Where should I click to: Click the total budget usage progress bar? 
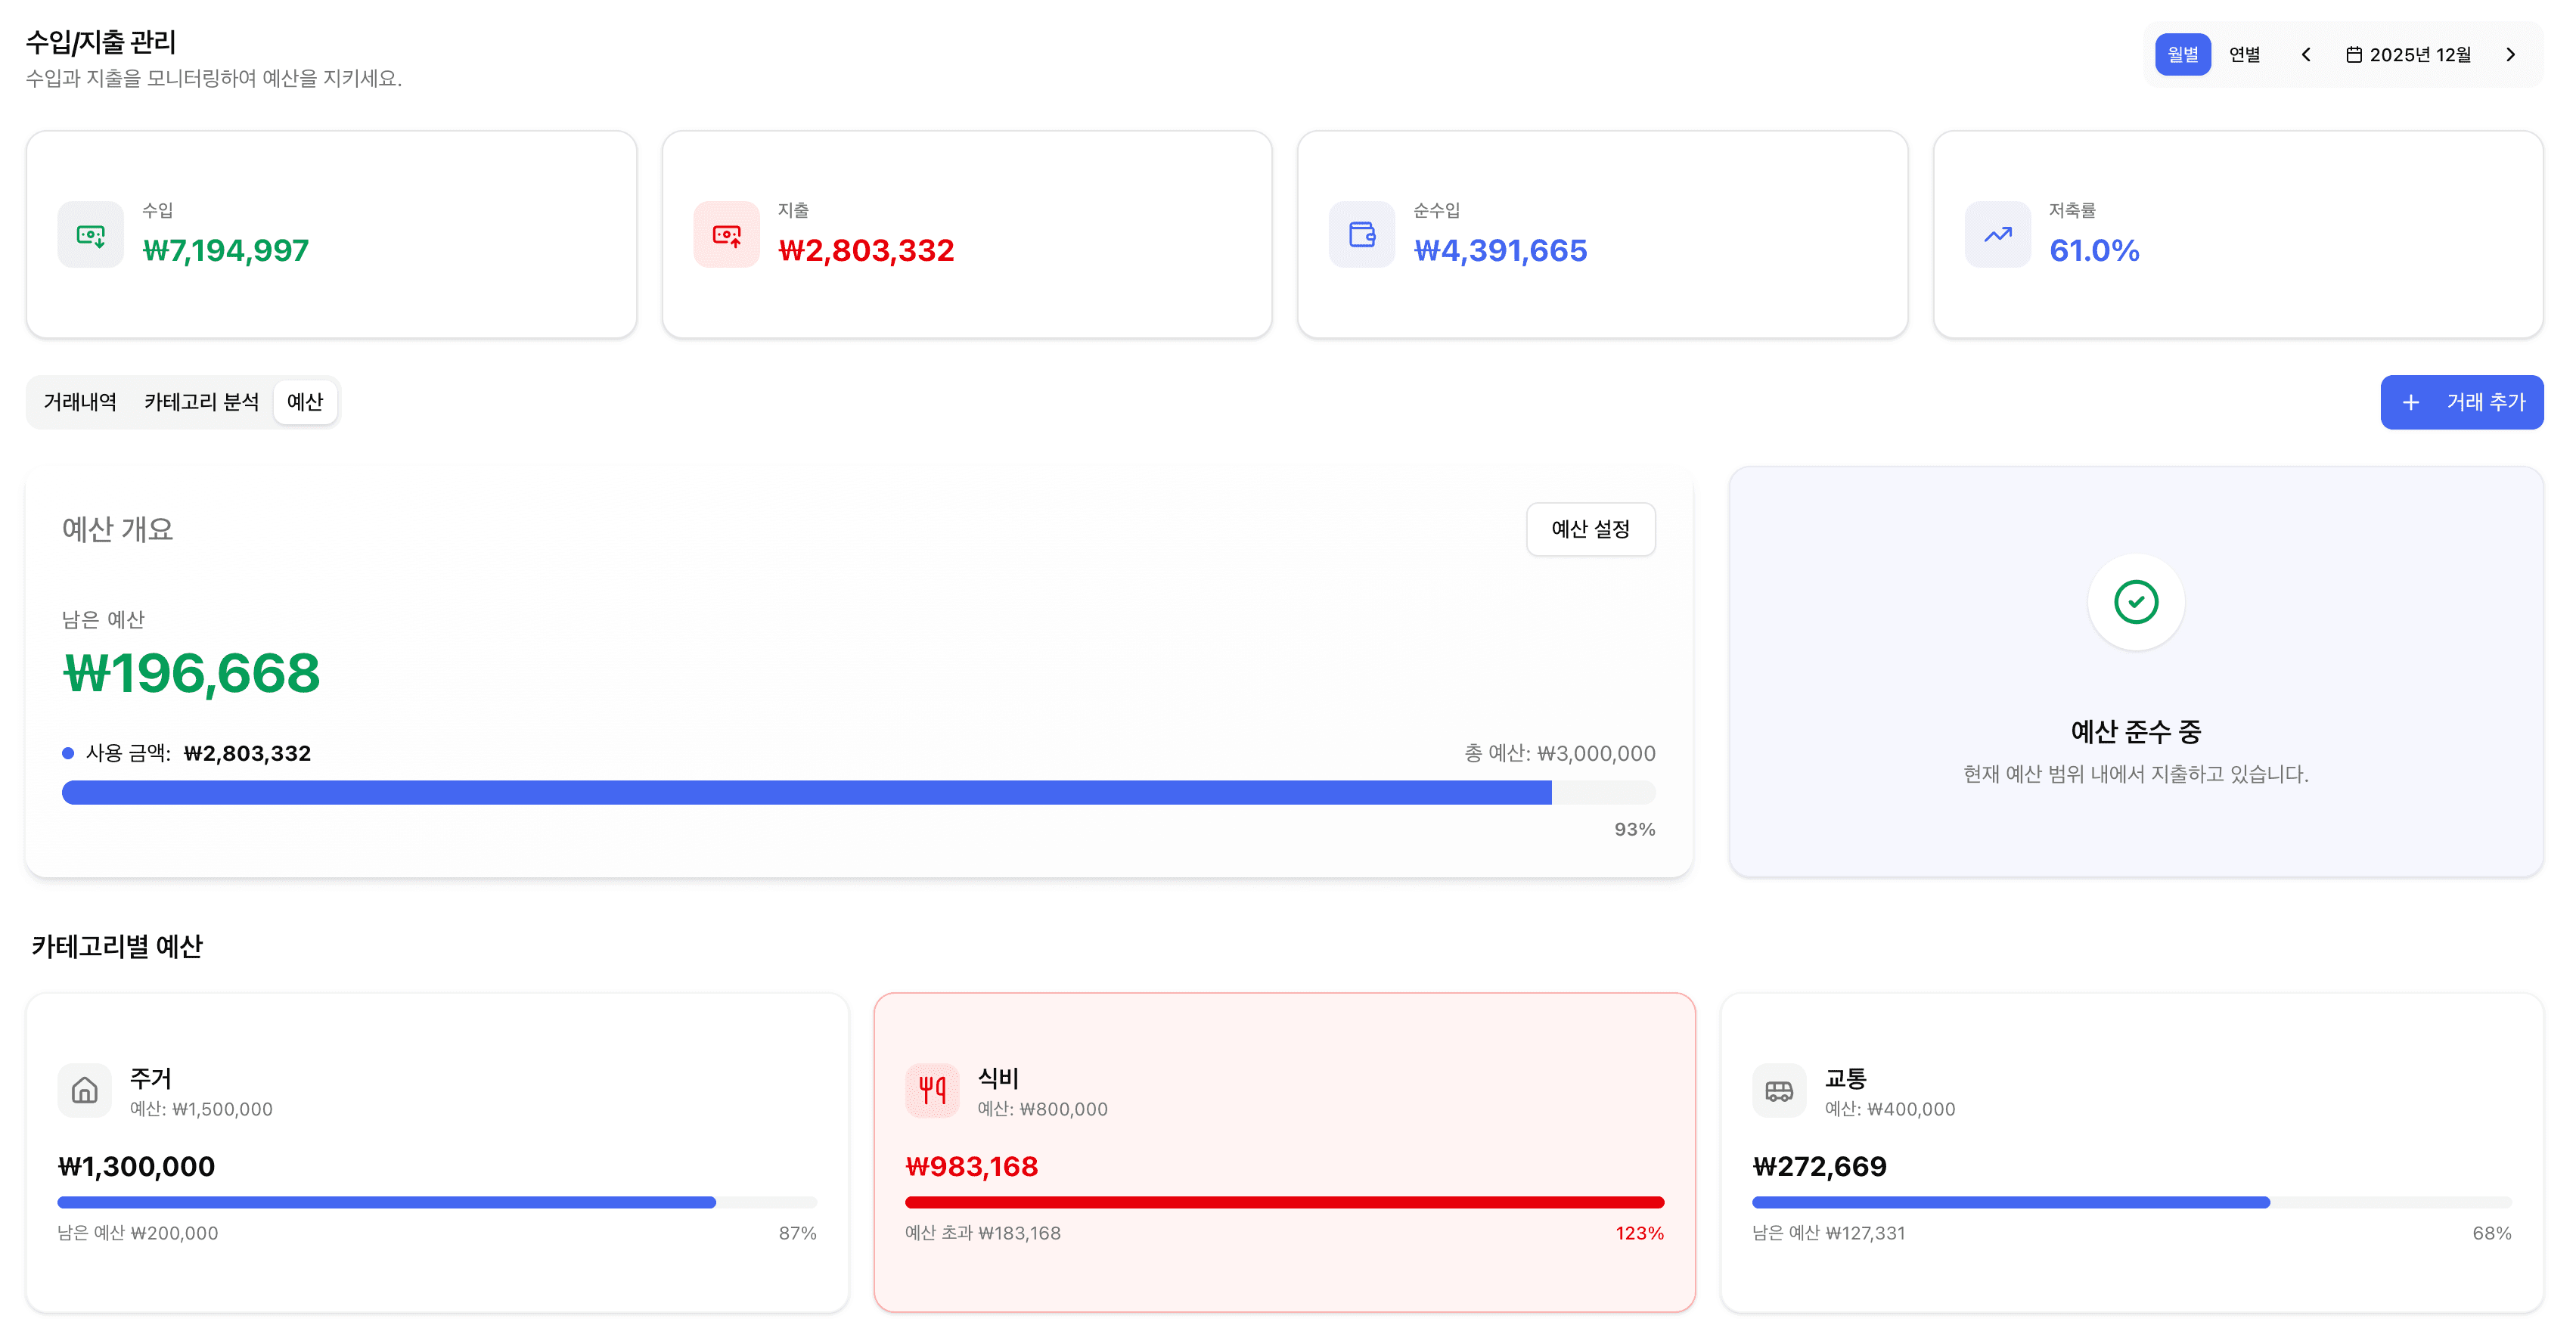(858, 793)
